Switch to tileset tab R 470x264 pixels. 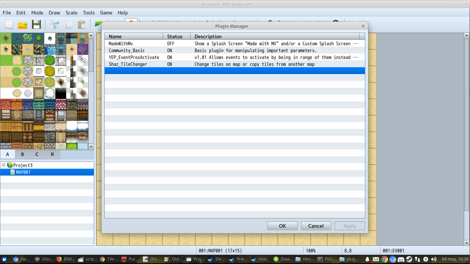(x=52, y=154)
